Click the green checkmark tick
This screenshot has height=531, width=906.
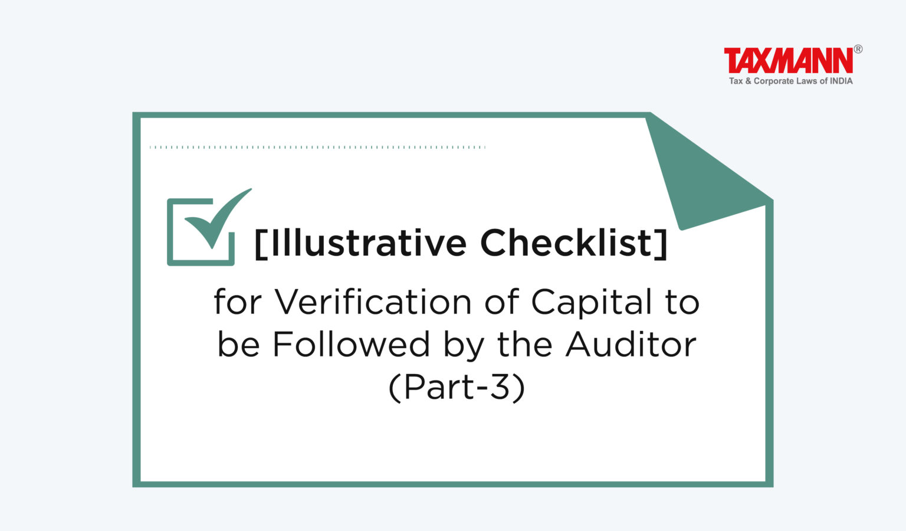click(x=216, y=215)
